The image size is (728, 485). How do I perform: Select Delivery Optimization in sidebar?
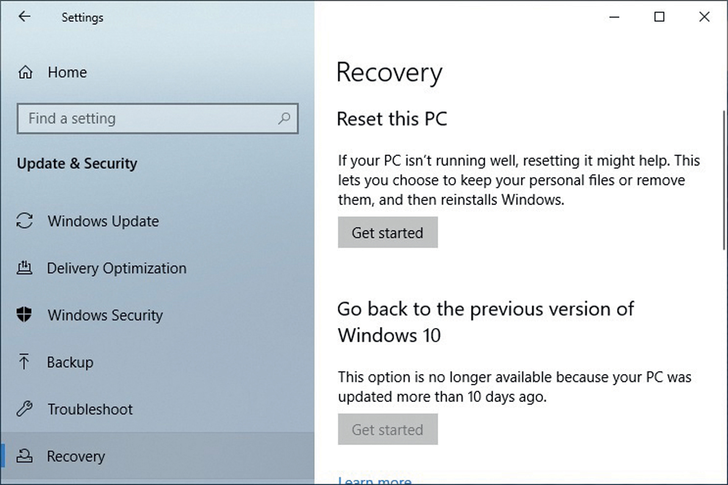click(116, 268)
